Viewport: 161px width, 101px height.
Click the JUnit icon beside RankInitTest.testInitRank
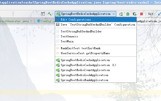[58, 48]
